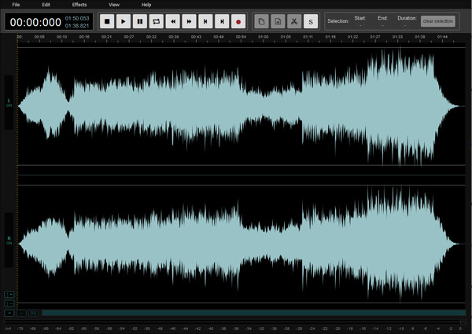Click the horizontal zoom out minus button
Screen dimensions: 472x334
21,314
